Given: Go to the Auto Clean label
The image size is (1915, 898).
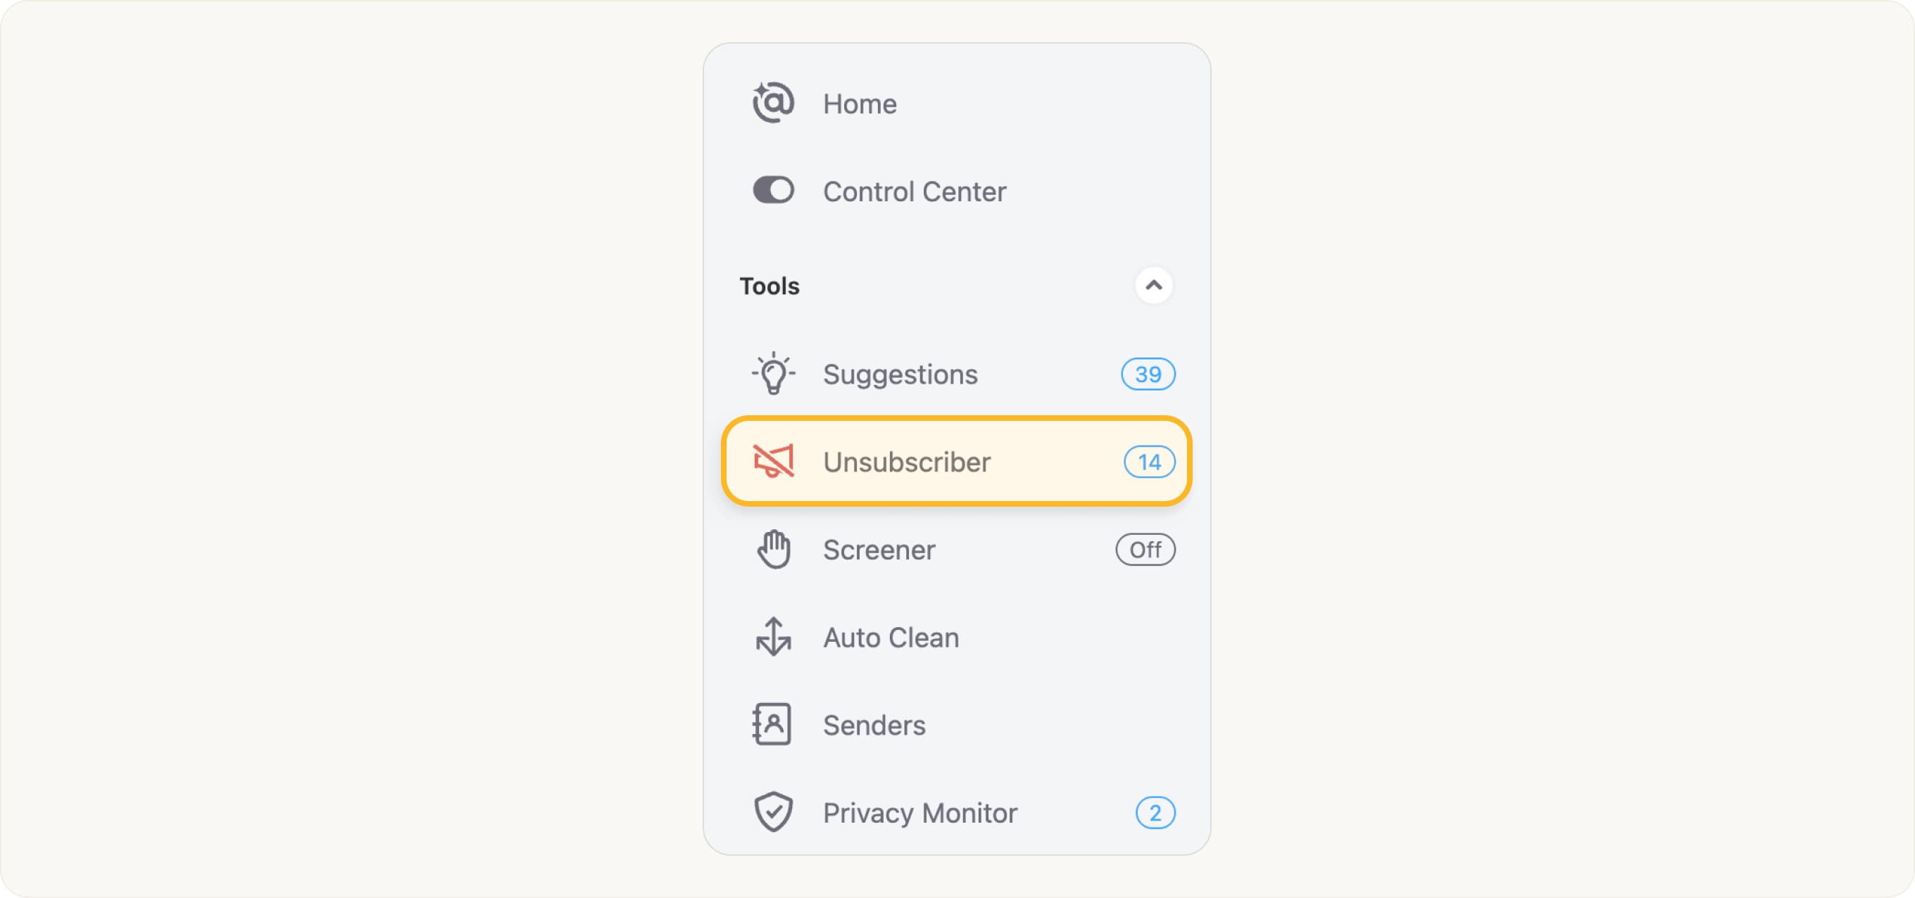Looking at the screenshot, I should 891,638.
